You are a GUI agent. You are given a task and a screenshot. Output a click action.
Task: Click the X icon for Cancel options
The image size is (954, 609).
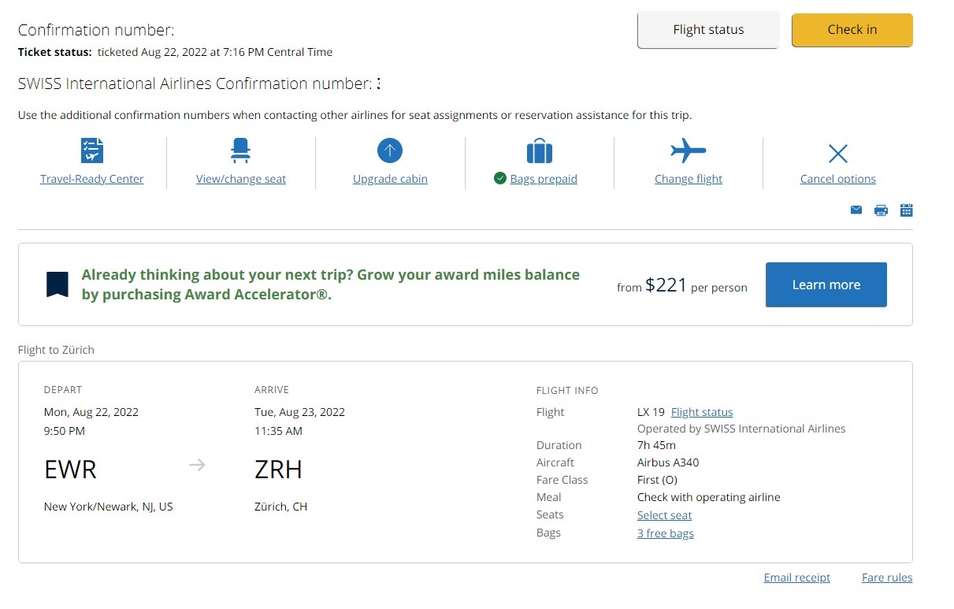pyautogui.click(x=838, y=153)
